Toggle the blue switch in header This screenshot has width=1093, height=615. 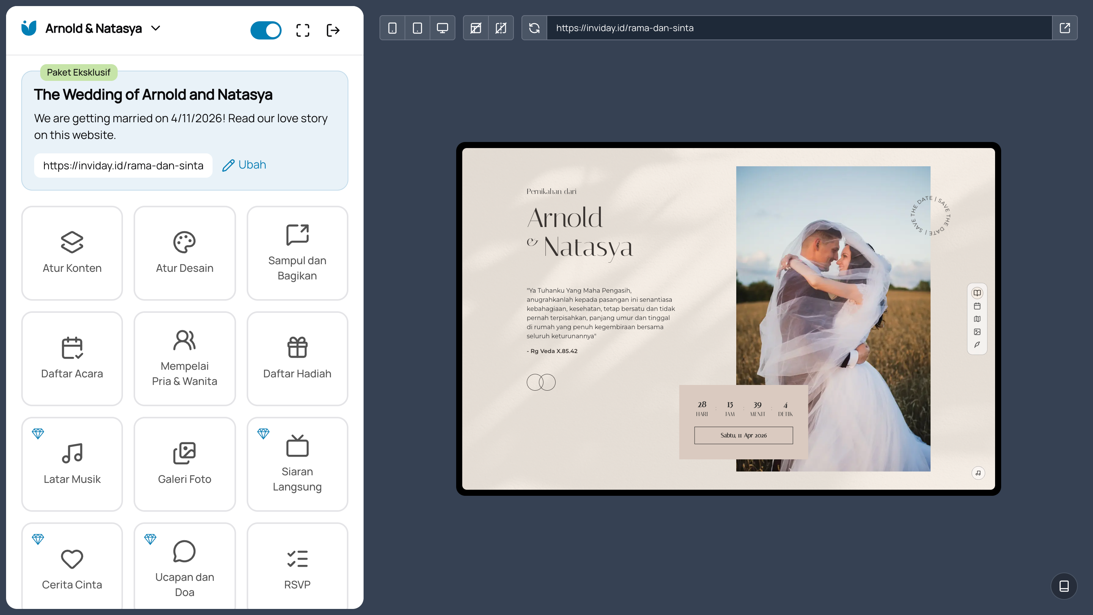pyautogui.click(x=266, y=30)
